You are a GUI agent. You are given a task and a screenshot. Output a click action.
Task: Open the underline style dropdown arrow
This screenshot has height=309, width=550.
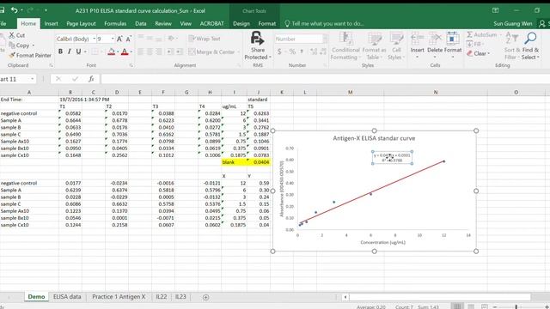click(x=85, y=51)
